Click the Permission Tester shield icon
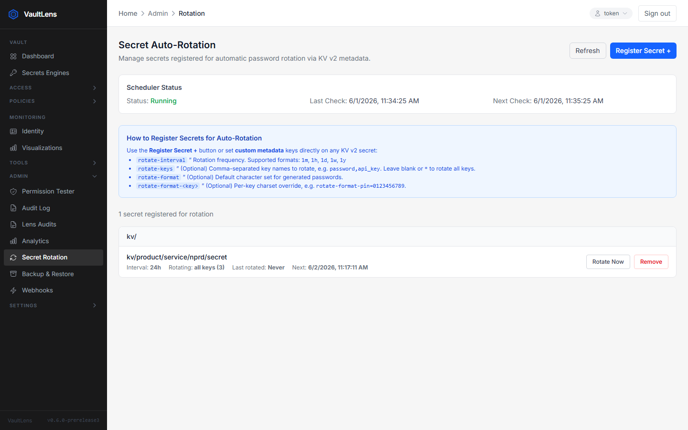 pos(13,192)
